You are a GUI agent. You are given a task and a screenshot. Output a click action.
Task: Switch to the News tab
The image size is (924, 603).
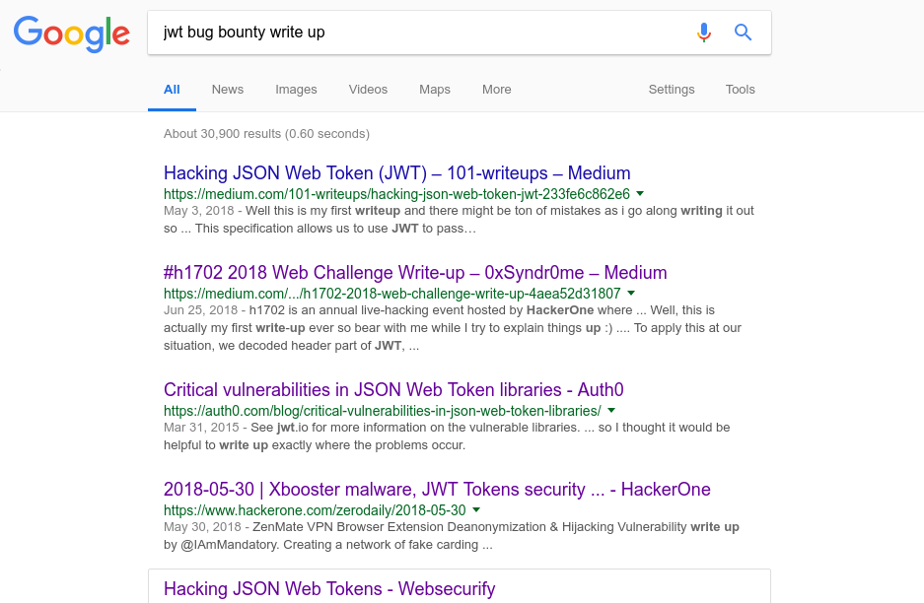pyautogui.click(x=228, y=90)
